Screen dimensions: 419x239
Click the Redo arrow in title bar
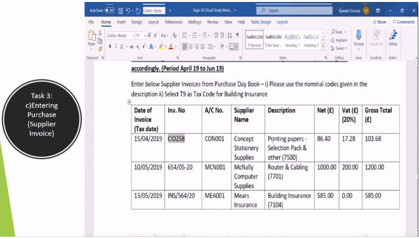(138, 10)
